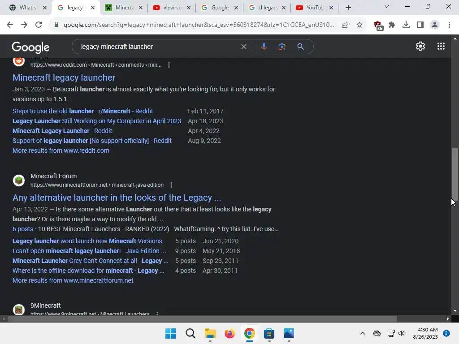Click the horizontal scrollbar thumb

point(202,318)
